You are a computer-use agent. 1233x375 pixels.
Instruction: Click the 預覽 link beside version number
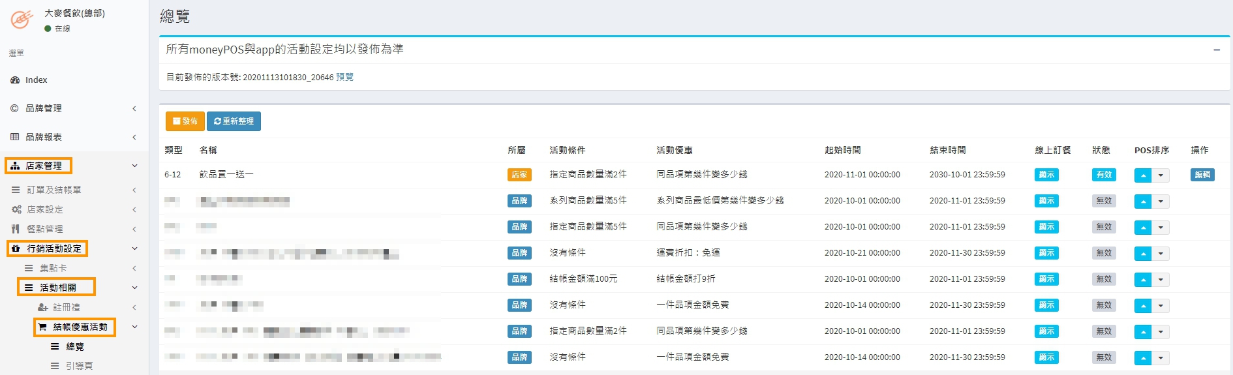coord(344,77)
